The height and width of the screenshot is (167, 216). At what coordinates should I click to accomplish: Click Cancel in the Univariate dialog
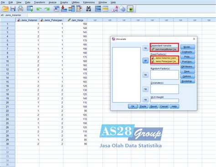[x=164, y=106]
